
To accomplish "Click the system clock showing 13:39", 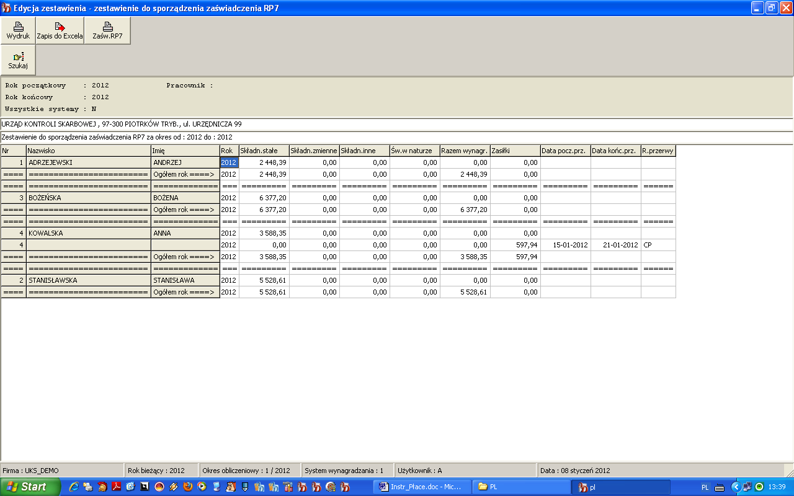I will (777, 487).
